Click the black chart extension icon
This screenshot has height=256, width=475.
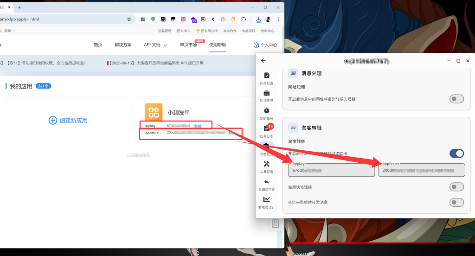163,19
